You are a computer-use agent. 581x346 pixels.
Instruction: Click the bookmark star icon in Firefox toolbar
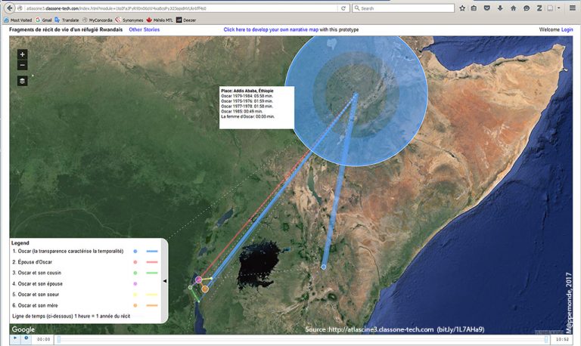[462, 8]
